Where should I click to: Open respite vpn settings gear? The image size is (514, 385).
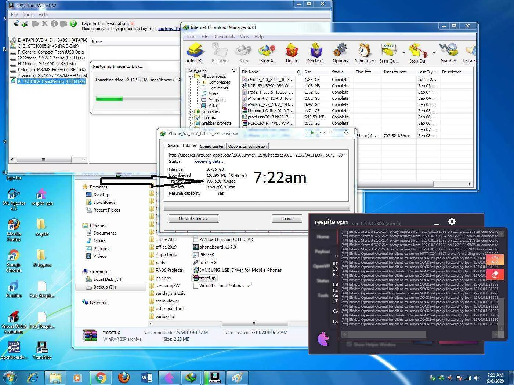click(x=452, y=221)
